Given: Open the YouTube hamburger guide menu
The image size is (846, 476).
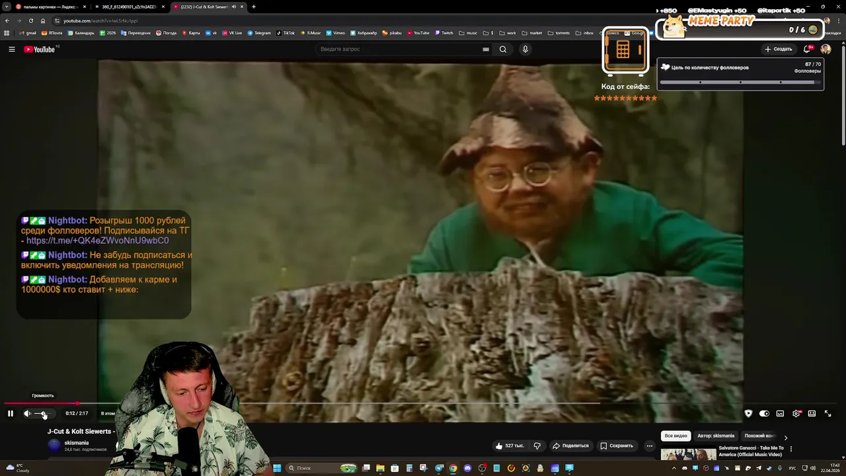Looking at the screenshot, I should click(x=11, y=49).
